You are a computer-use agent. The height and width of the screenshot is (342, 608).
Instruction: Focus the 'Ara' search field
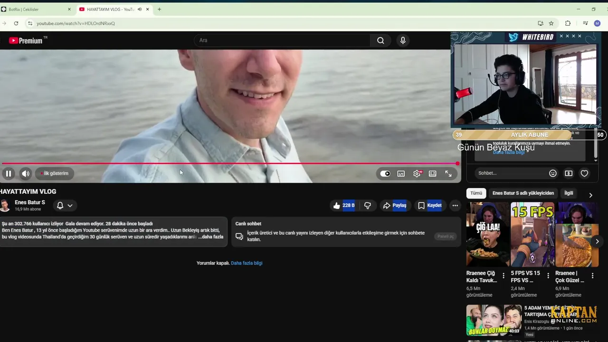tap(282, 40)
